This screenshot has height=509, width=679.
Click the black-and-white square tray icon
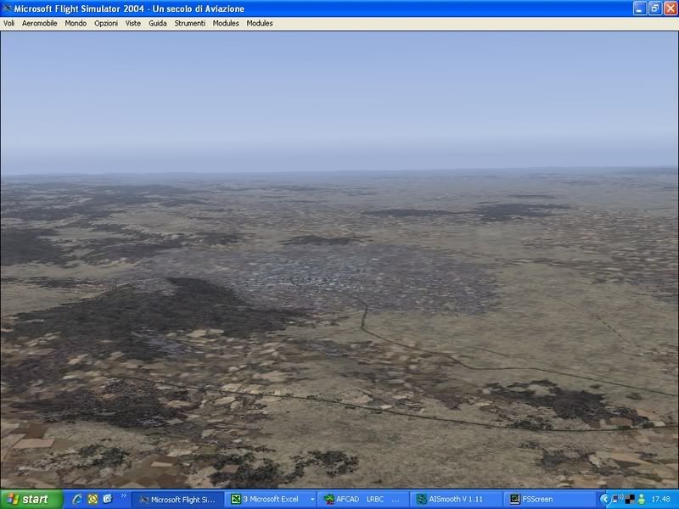[630, 500]
